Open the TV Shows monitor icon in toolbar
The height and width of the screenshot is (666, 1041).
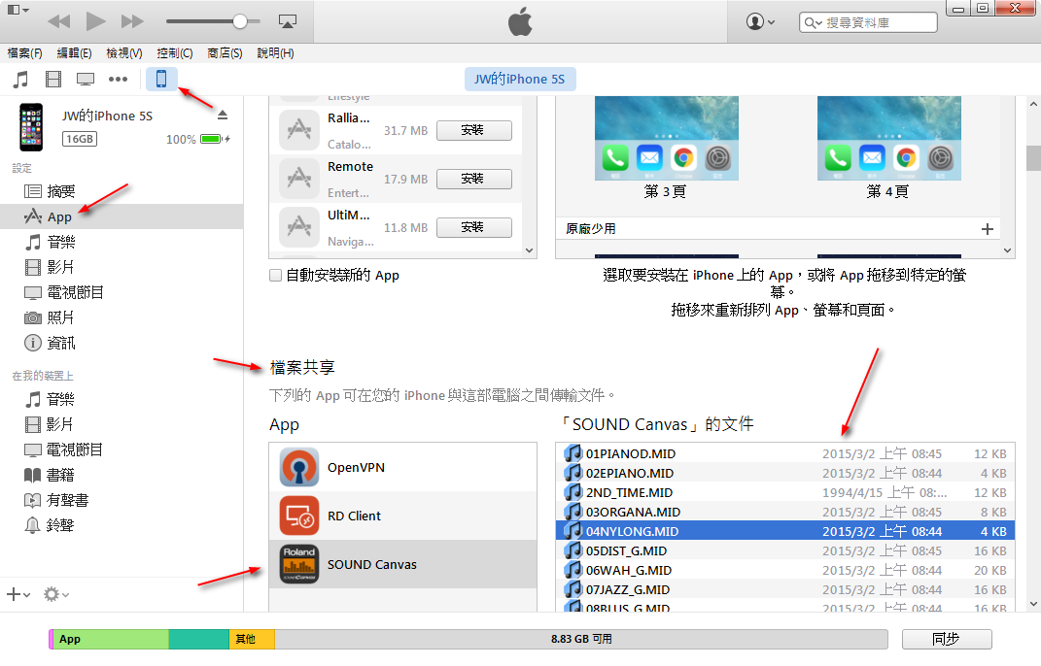[86, 80]
